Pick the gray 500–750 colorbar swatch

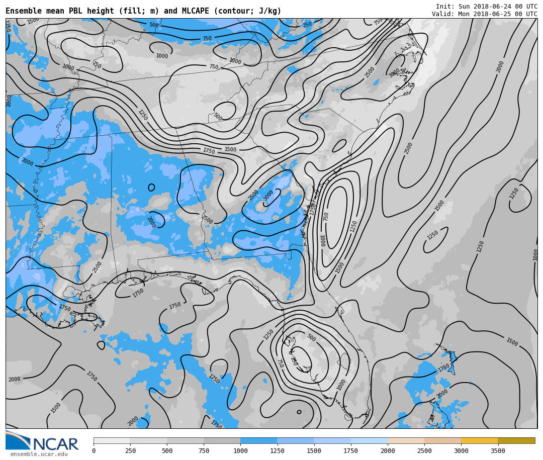185,440
